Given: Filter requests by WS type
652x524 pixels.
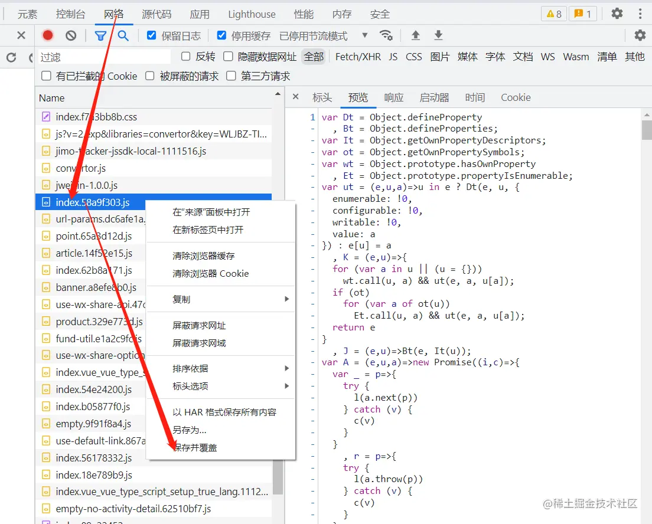Looking at the screenshot, I should pyautogui.click(x=547, y=57).
